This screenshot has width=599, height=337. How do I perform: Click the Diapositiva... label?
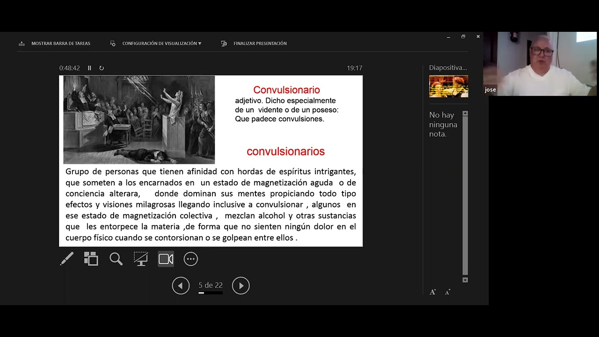point(448,68)
